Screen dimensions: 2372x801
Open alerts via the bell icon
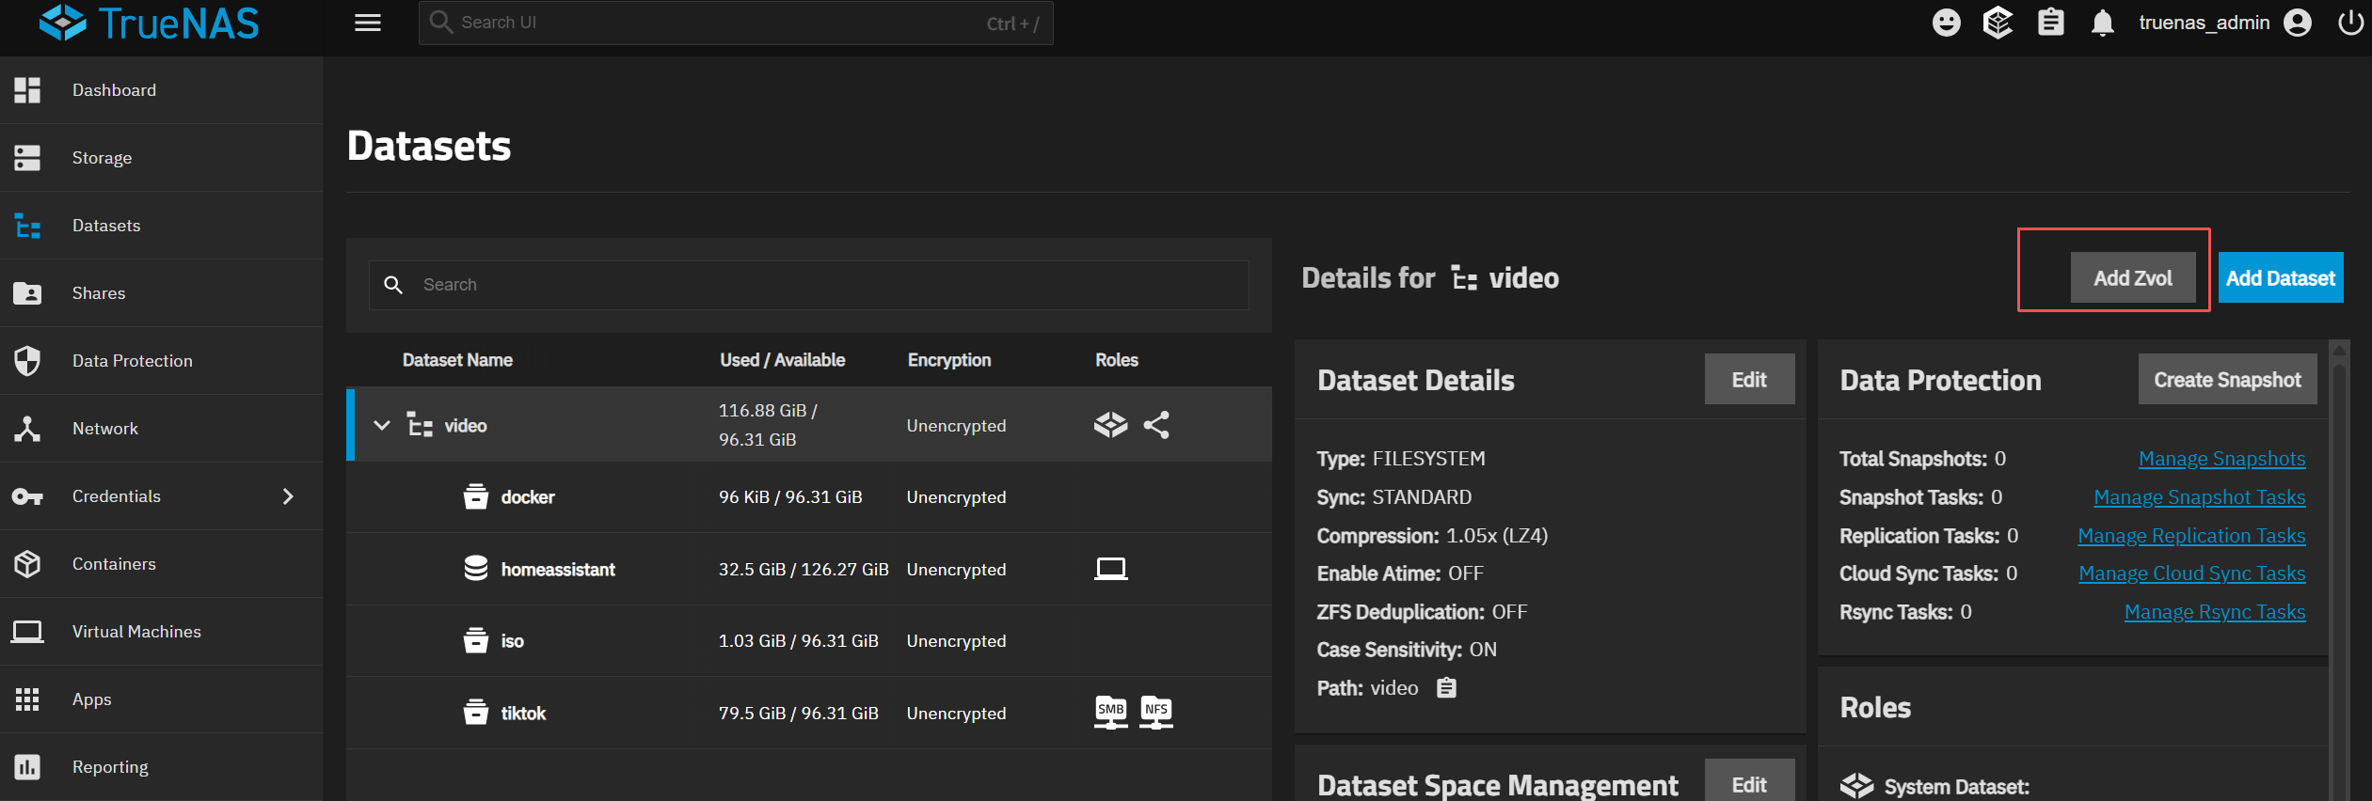click(2102, 23)
